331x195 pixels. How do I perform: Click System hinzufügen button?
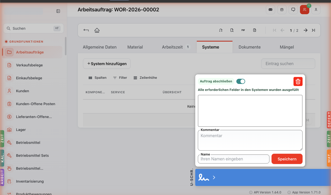point(107,64)
